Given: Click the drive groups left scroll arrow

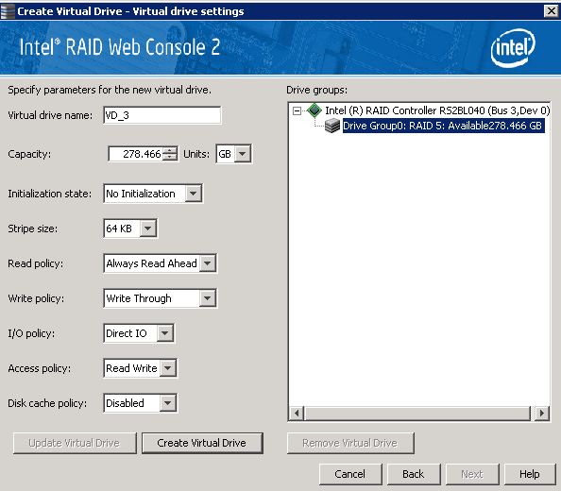Looking at the screenshot, I should pos(297,414).
